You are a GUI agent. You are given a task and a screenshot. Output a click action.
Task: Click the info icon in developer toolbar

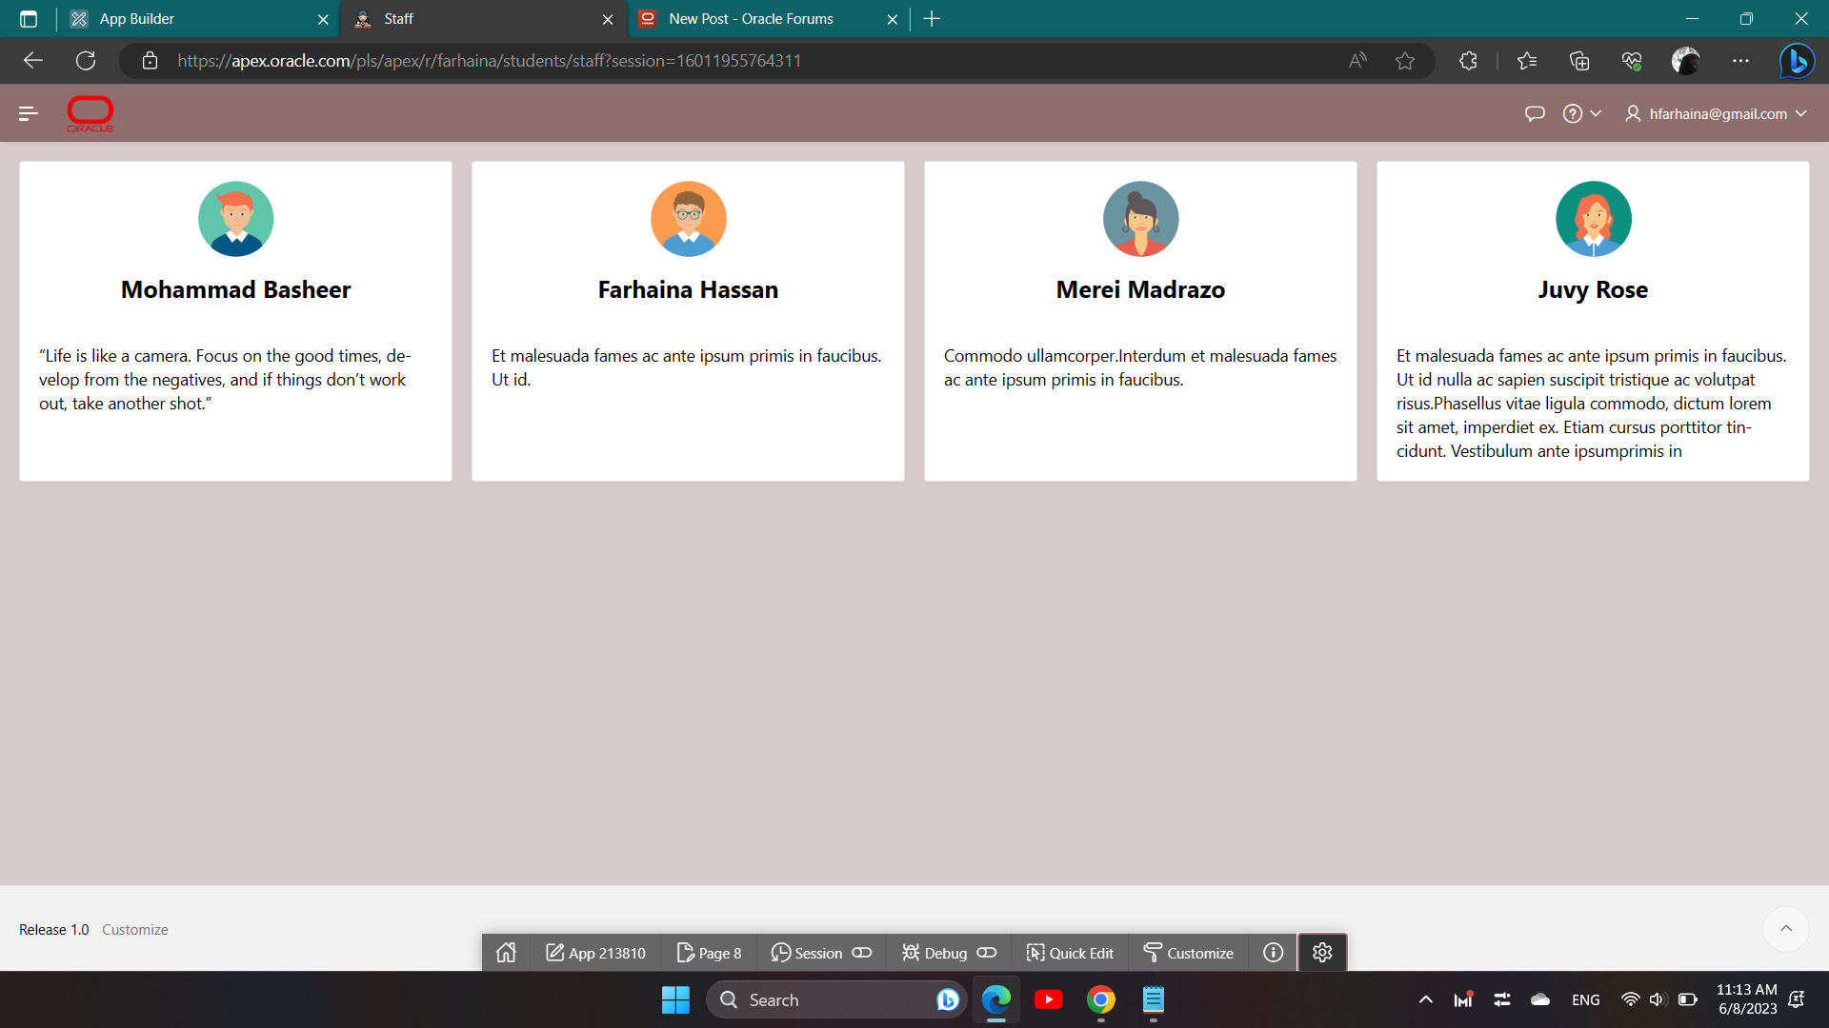(x=1273, y=952)
